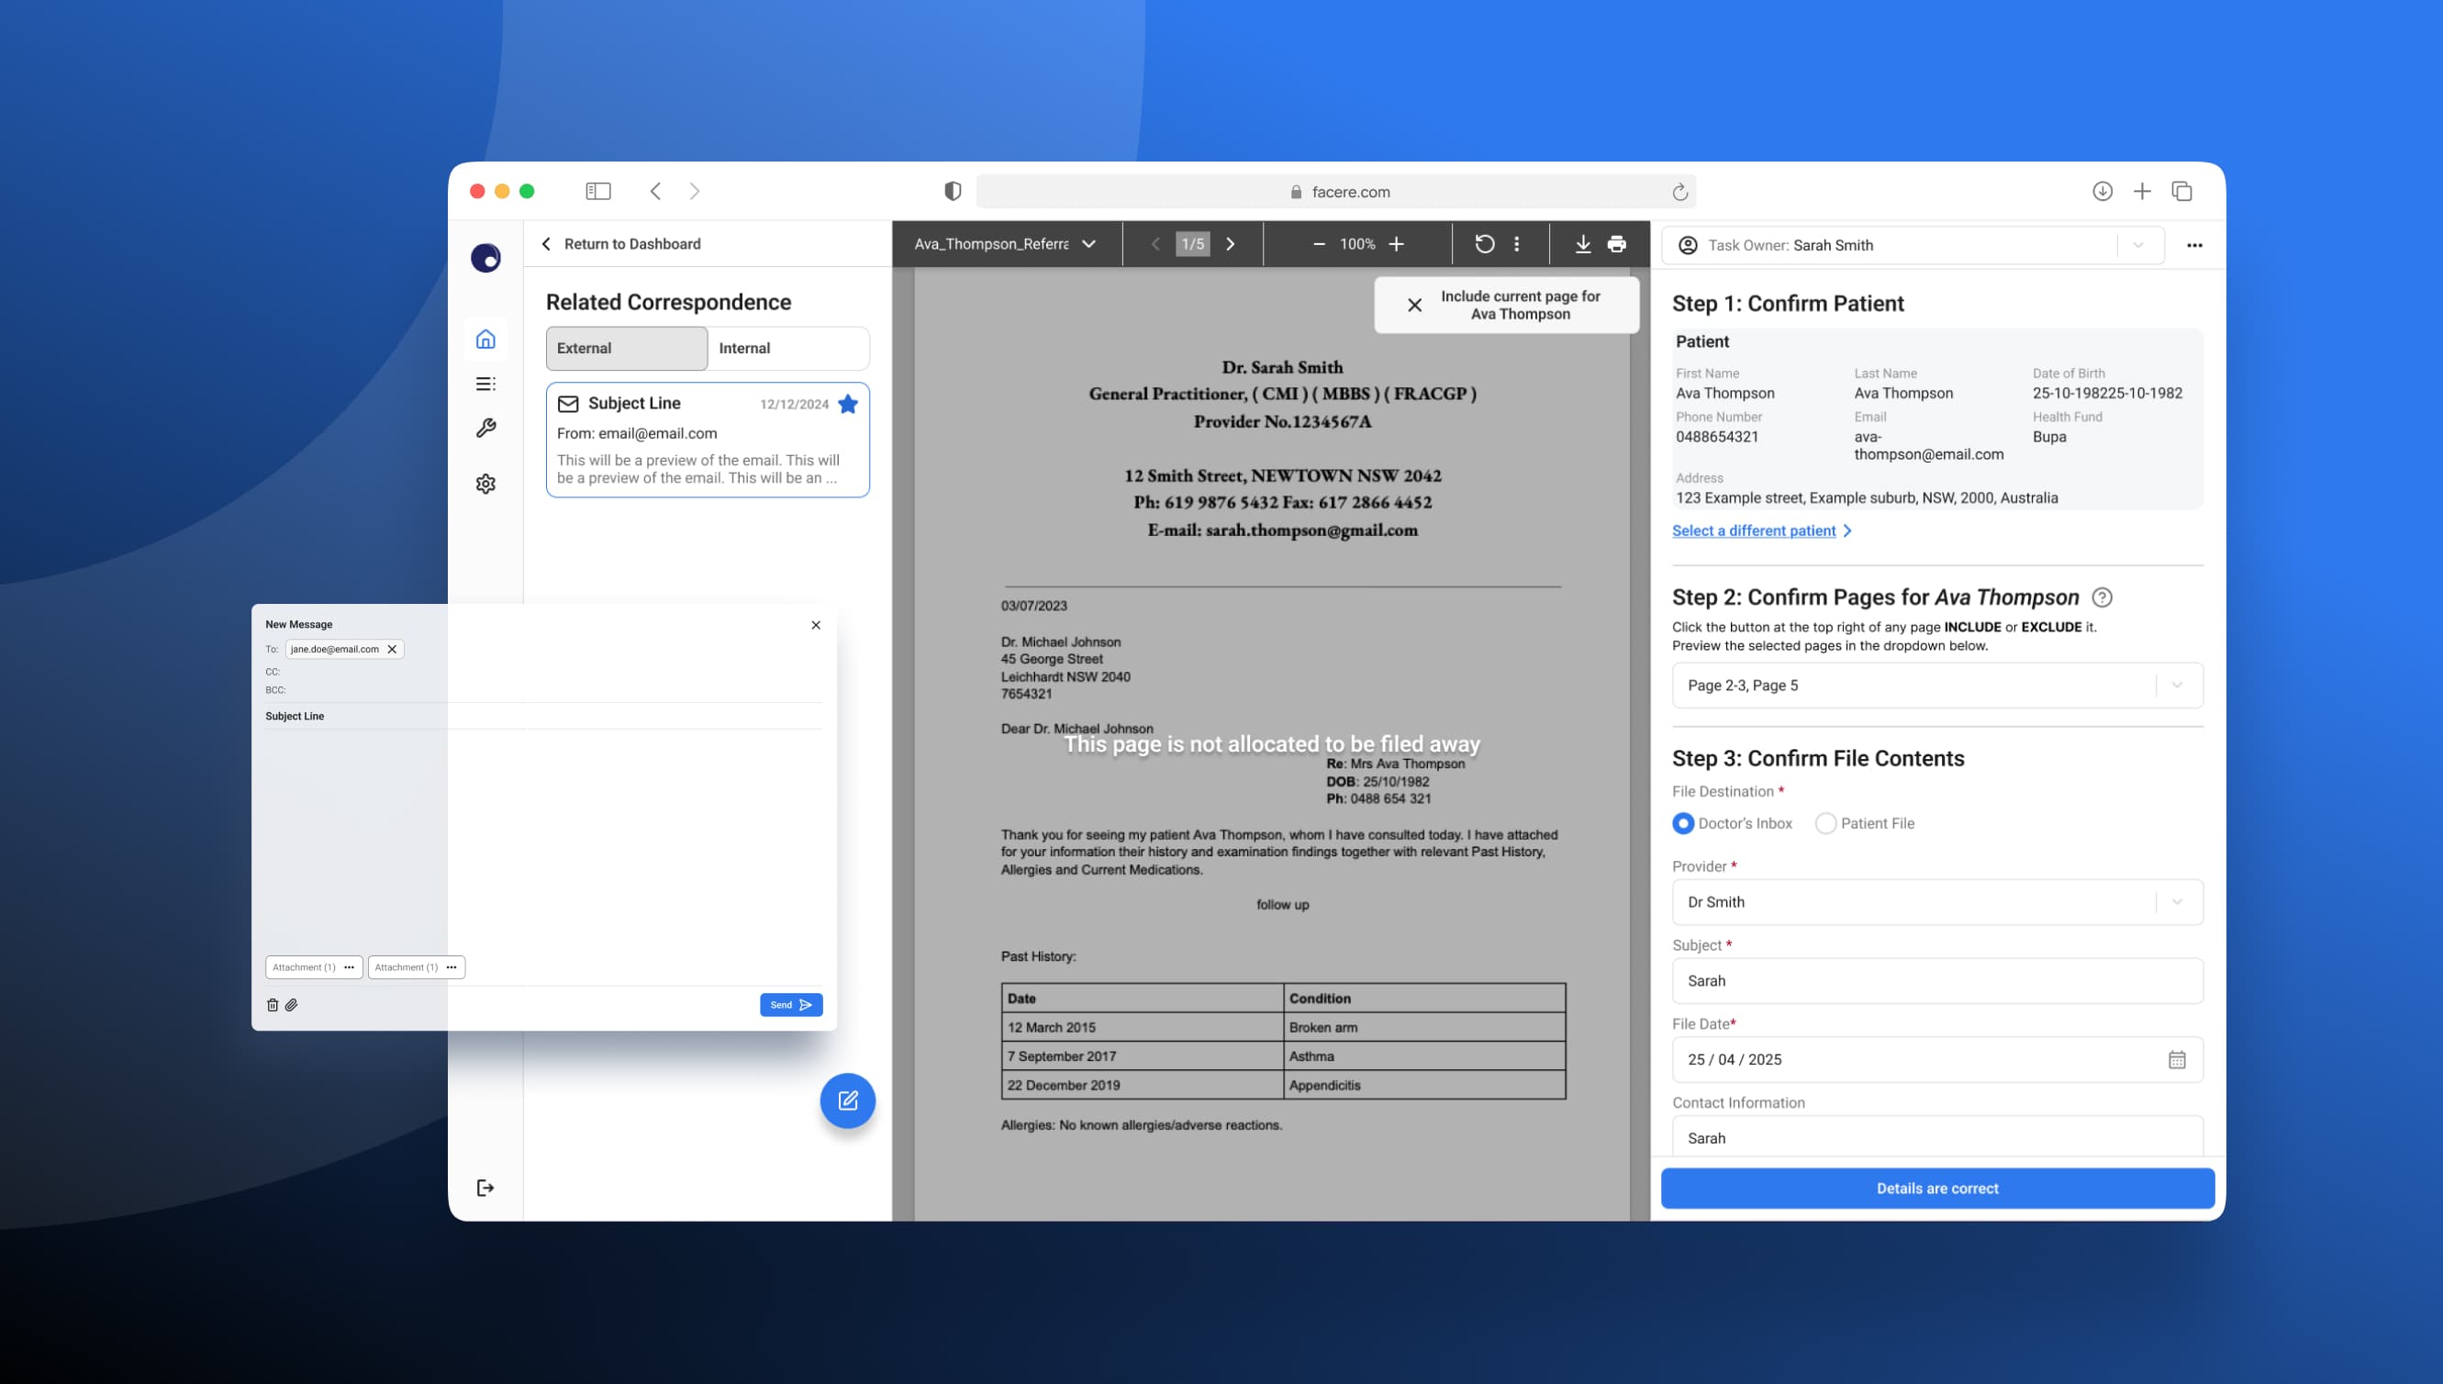The height and width of the screenshot is (1384, 2443).
Task: Open browser downloads icon
Action: pyautogui.click(x=2102, y=191)
